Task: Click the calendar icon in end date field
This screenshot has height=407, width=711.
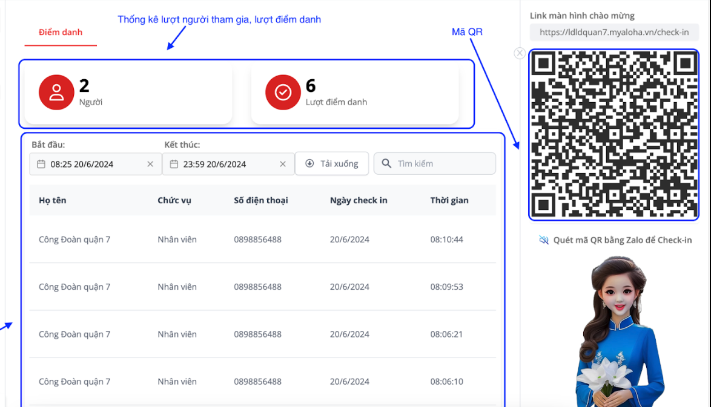Action: tap(174, 164)
